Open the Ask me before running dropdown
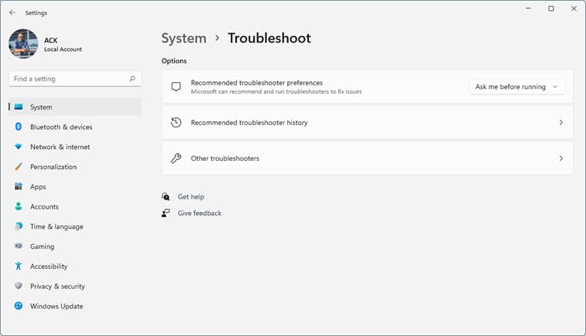The width and height of the screenshot is (586, 336). pyautogui.click(x=517, y=86)
